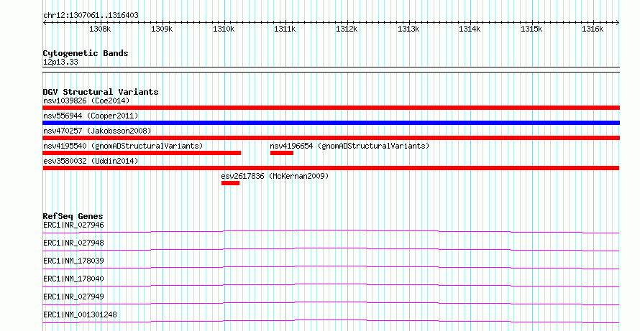Click the DGV Structural Variants heading
The image size is (640, 331).
pyautogui.click(x=101, y=92)
